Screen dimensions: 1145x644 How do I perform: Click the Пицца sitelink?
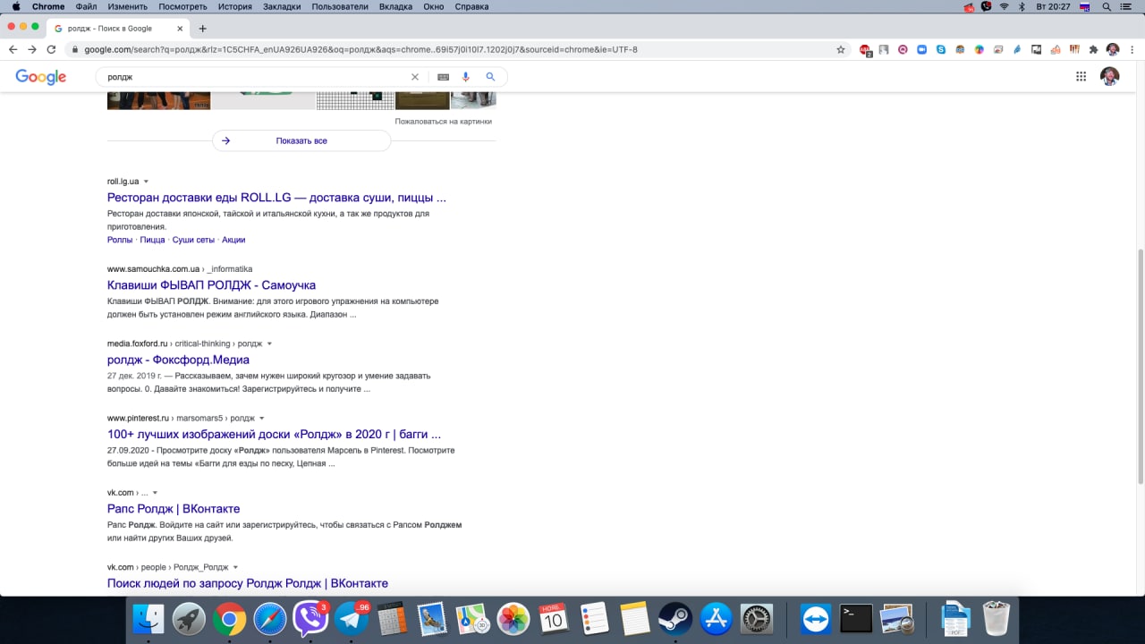point(153,240)
